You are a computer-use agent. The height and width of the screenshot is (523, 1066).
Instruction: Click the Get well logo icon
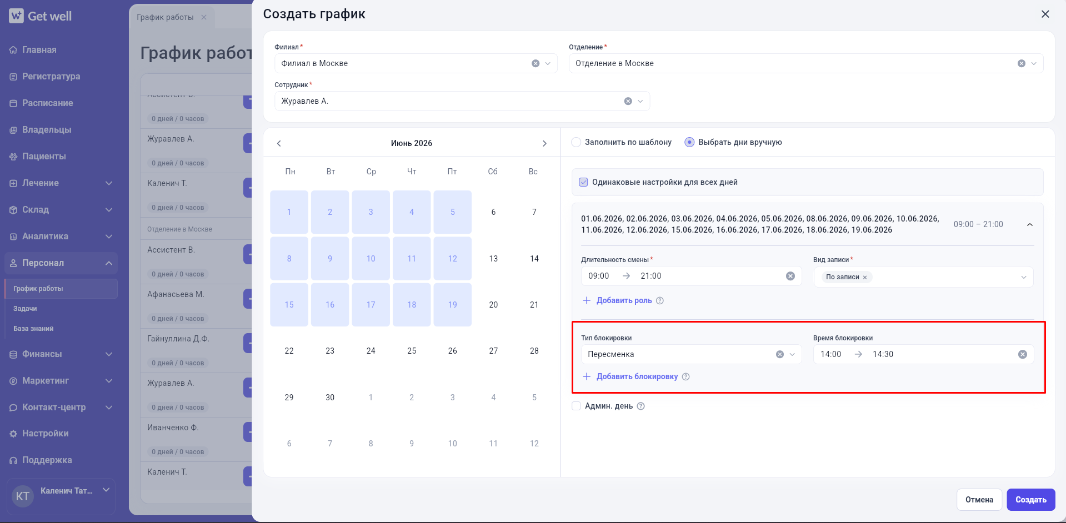coord(16,16)
